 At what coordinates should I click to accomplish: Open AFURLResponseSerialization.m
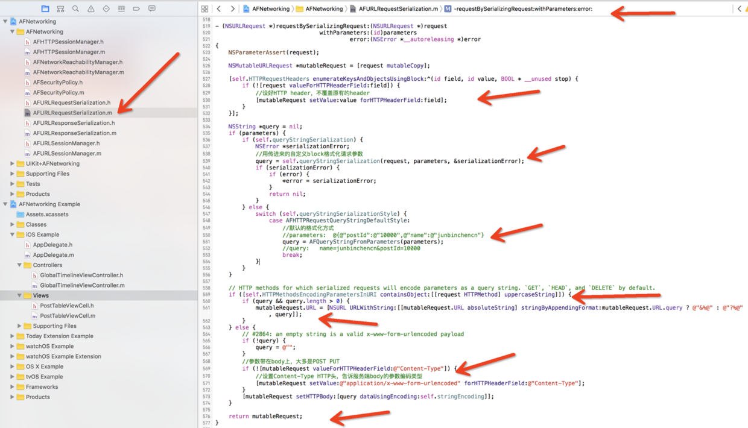coord(75,133)
